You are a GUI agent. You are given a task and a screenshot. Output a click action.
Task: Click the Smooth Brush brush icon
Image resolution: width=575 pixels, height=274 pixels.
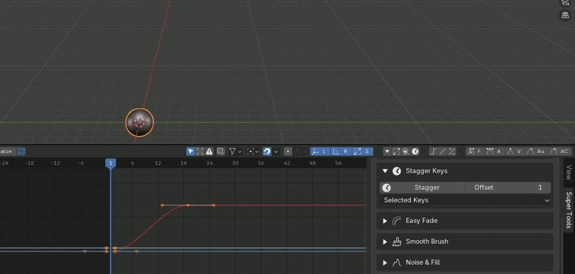[397, 242]
